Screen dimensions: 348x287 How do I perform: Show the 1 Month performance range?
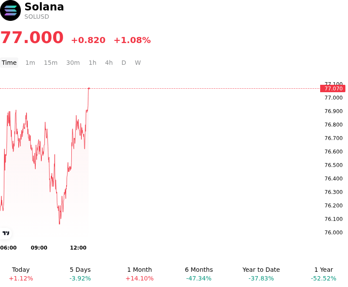click(140, 274)
